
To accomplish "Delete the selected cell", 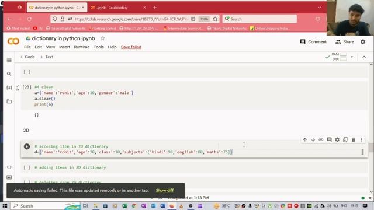I will 353,140.
